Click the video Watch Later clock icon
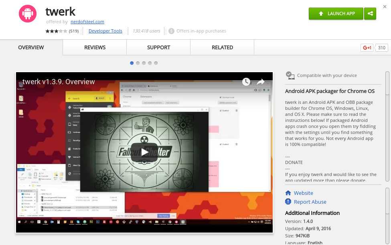391x245 pixels. (246, 82)
